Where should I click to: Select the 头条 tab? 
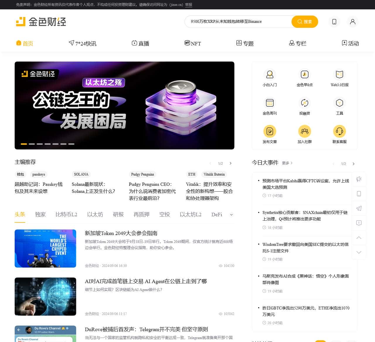(x=20, y=215)
